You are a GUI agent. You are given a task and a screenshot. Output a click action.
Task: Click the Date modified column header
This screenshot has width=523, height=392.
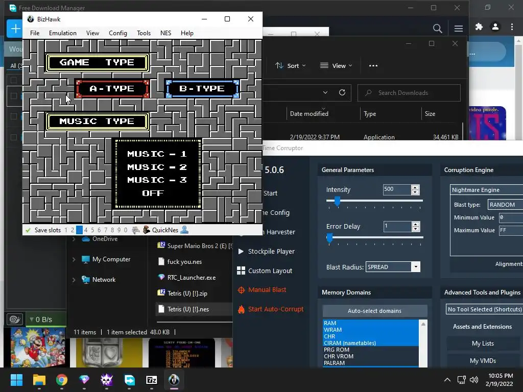[x=309, y=114]
